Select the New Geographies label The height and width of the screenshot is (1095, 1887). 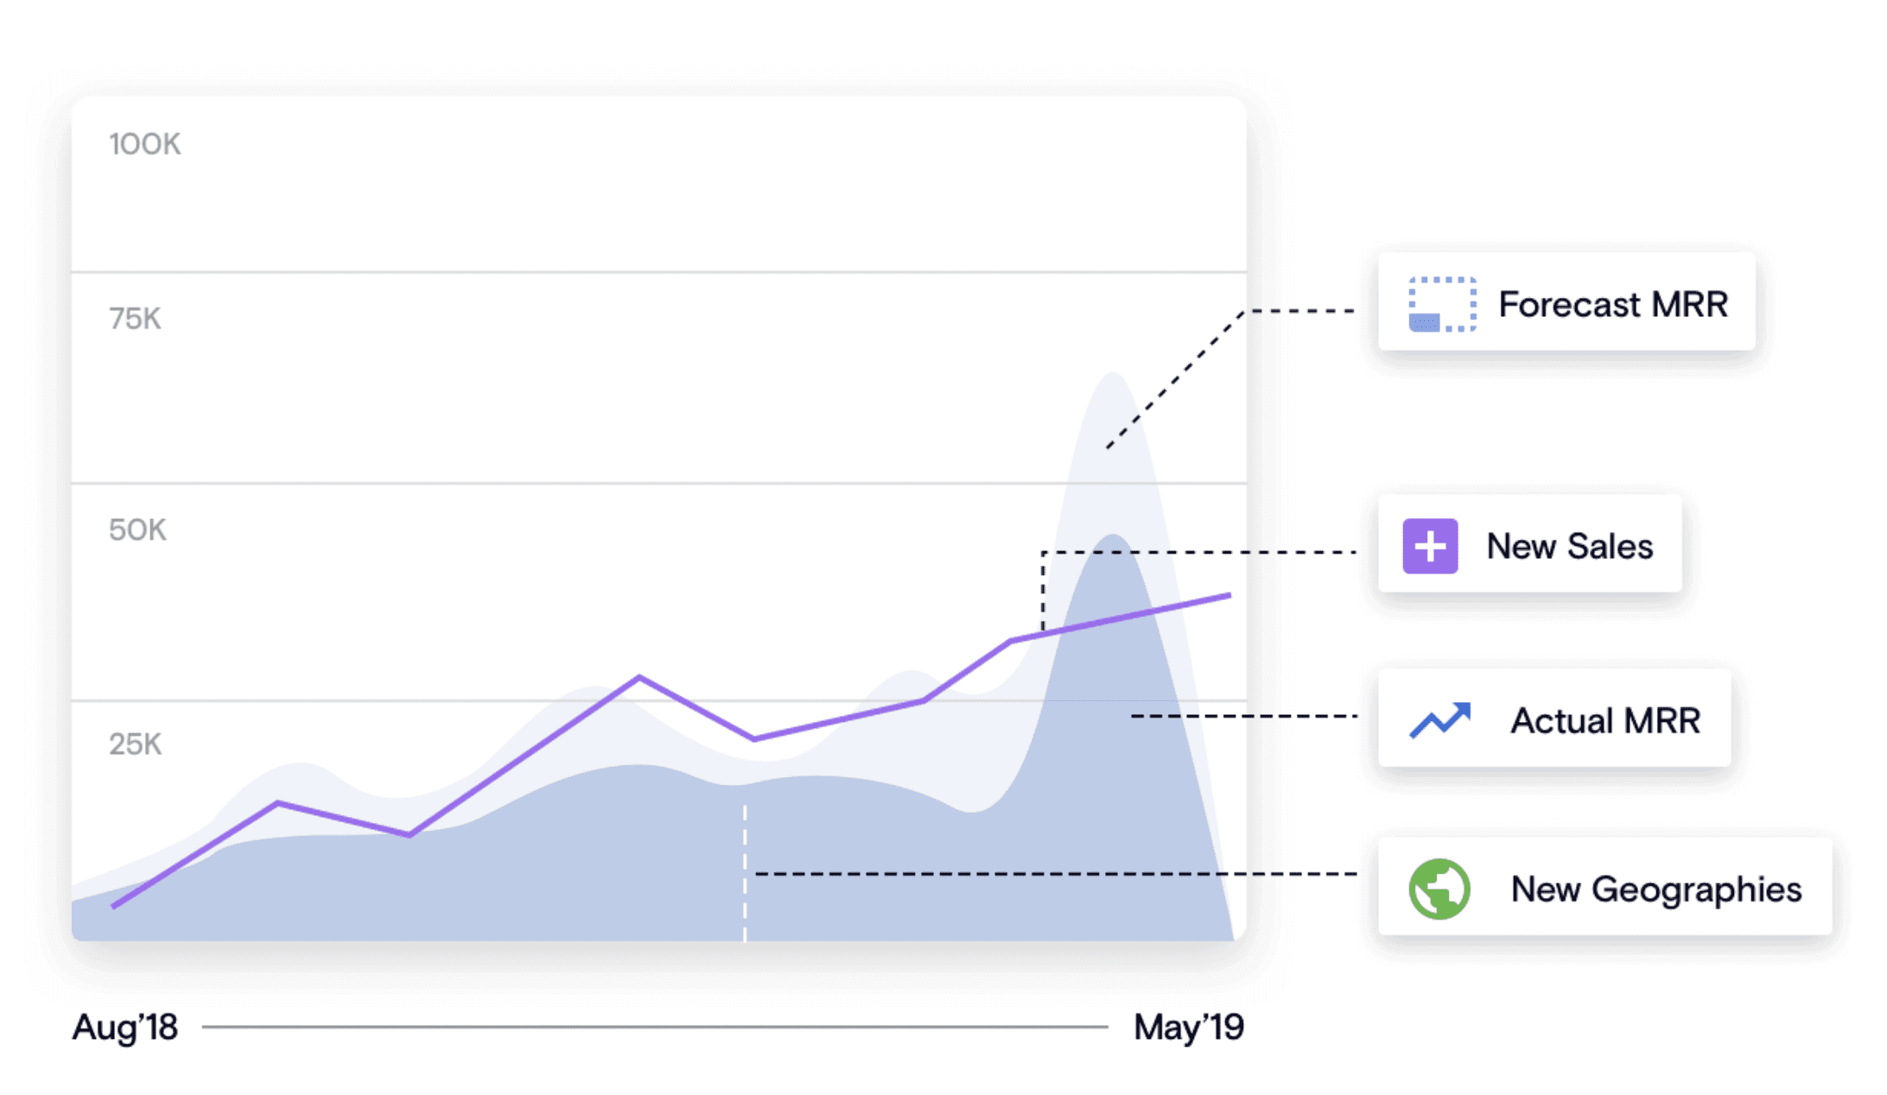1655,889
